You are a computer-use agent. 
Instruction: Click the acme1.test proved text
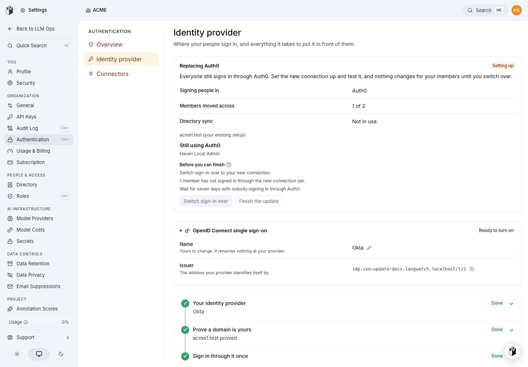pyautogui.click(x=215, y=338)
